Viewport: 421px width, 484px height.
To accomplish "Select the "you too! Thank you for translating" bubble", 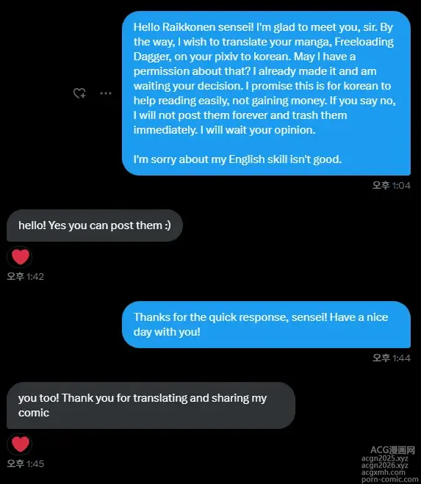I will click(x=151, y=405).
